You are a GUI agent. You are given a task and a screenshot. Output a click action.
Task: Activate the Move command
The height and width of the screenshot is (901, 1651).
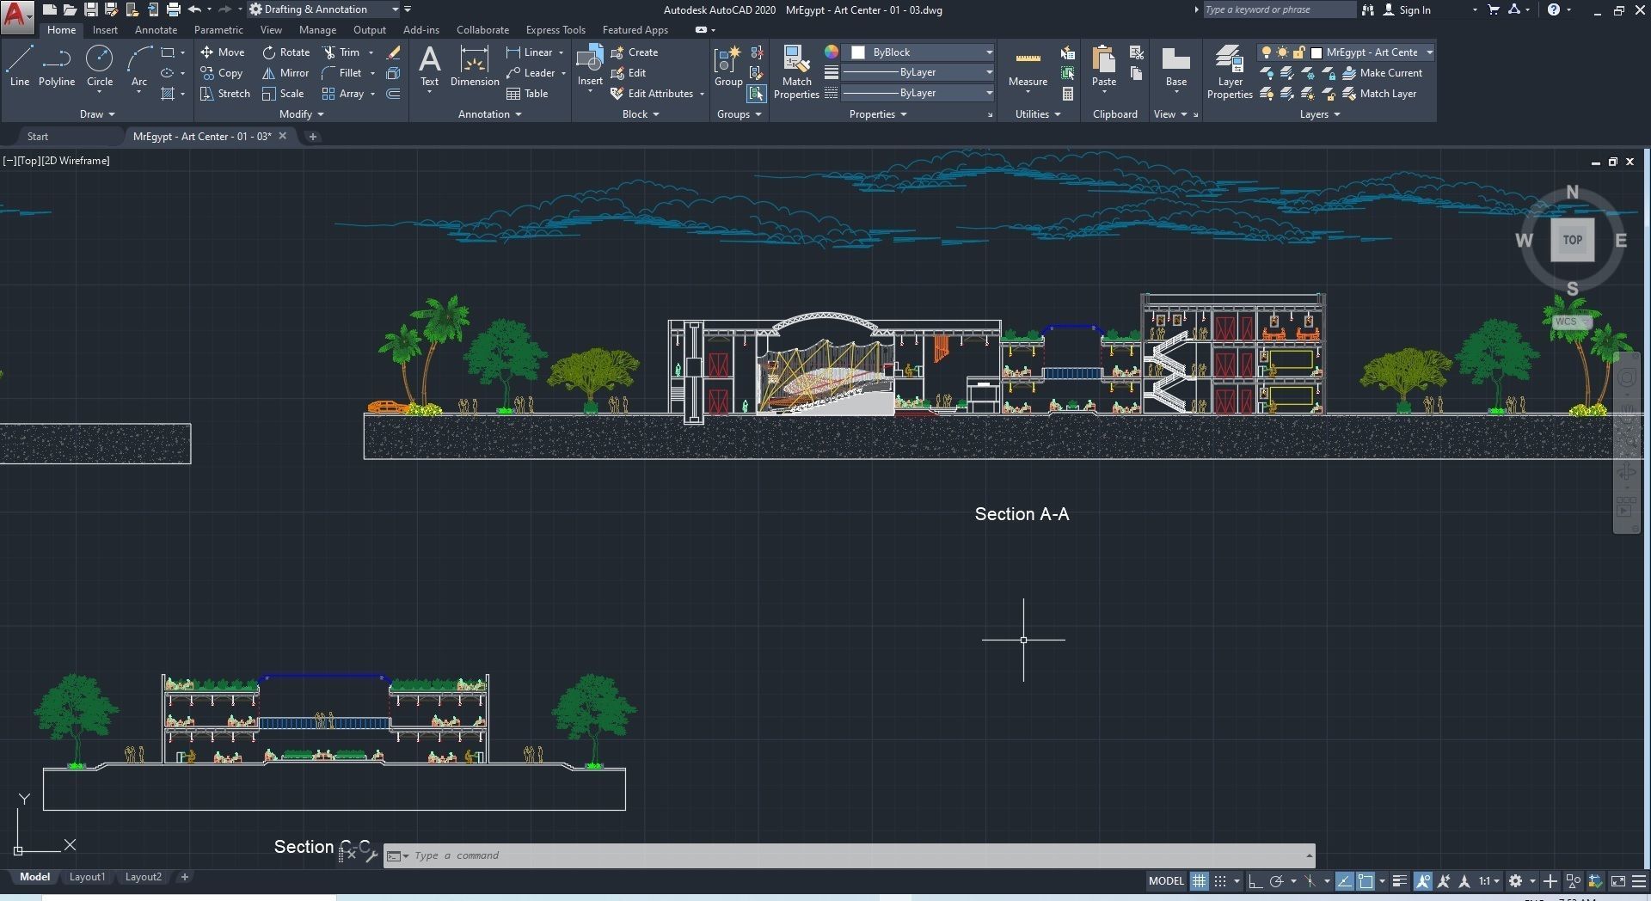[223, 52]
